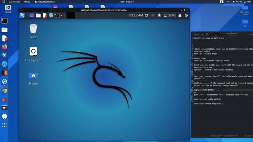The width and height of the screenshot is (253, 142).
Task: Open the Kali dragon applications menu in the VM panel
Action: coord(22,15)
